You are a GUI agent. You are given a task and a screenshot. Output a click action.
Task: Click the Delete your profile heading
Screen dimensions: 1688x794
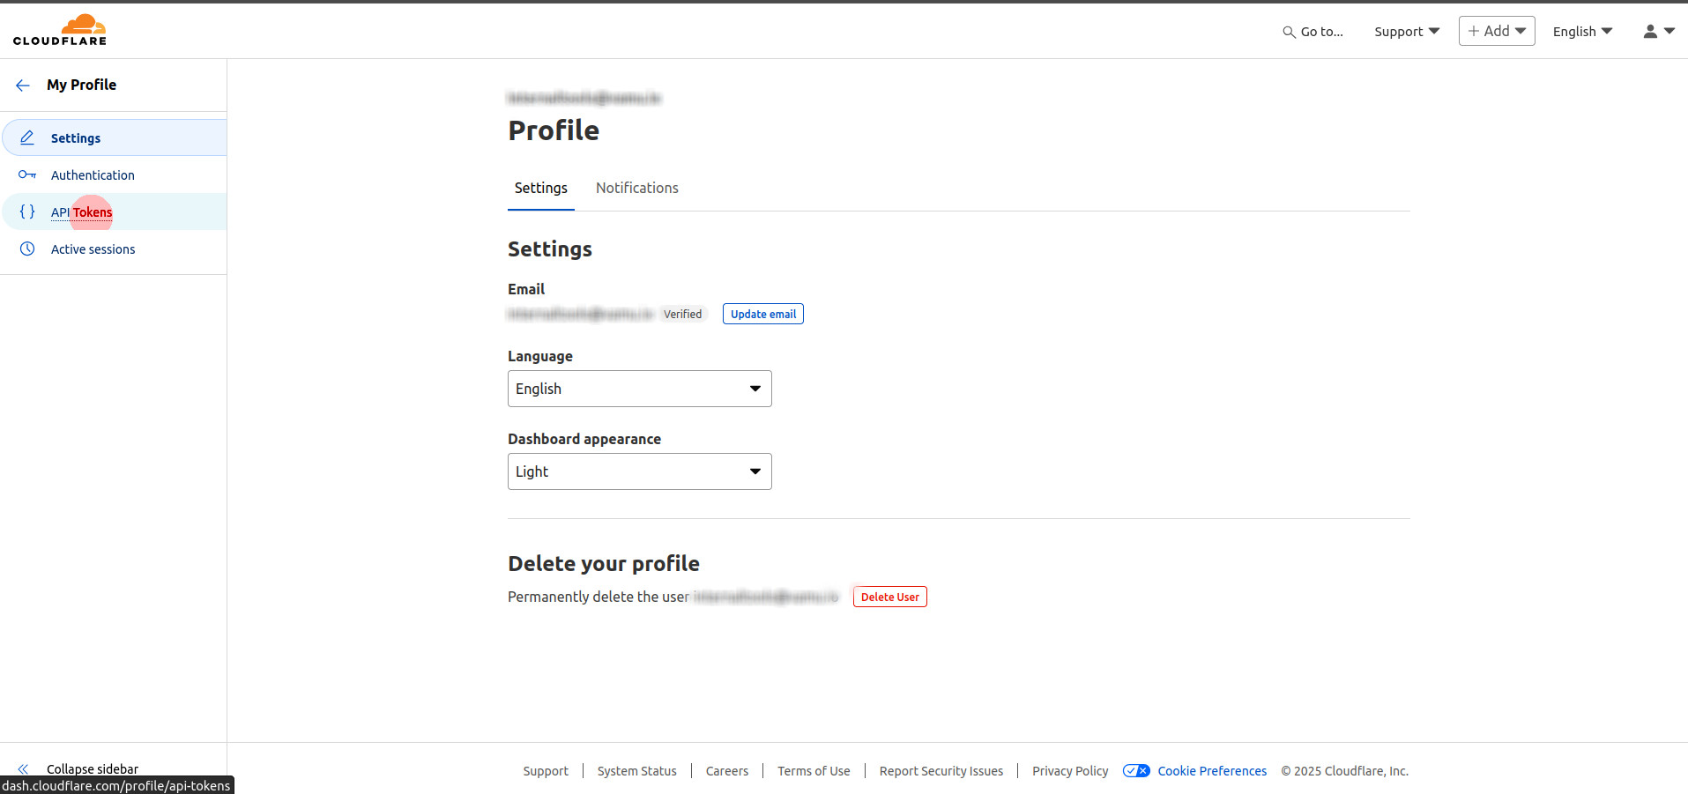(604, 564)
